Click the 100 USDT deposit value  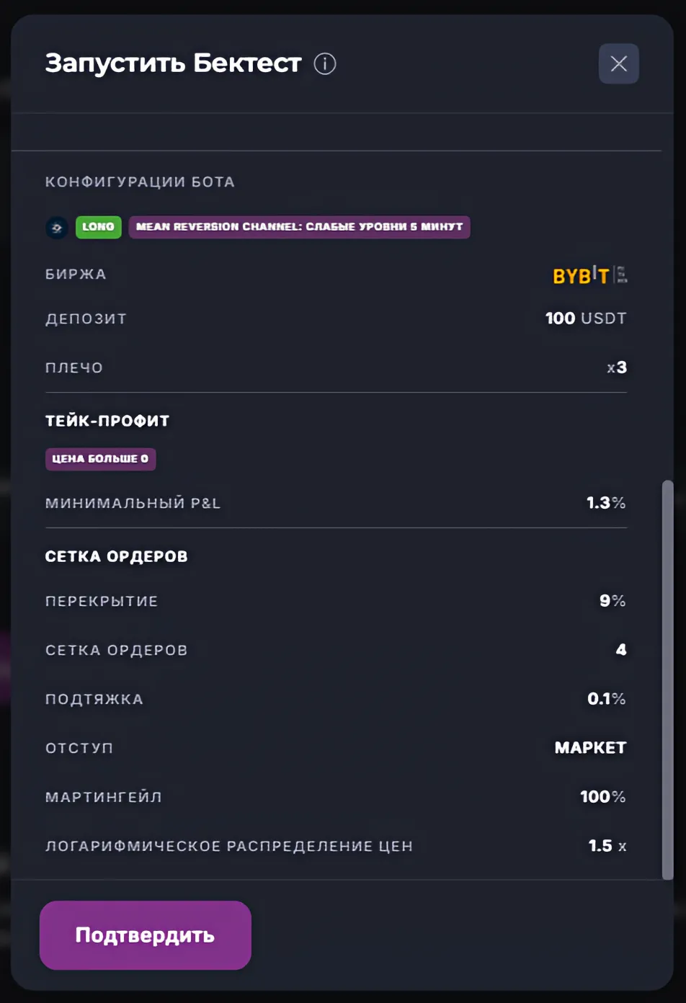point(585,318)
